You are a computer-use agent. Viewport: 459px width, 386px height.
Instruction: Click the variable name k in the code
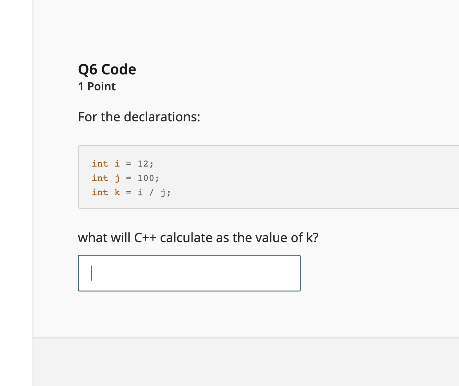tap(117, 192)
